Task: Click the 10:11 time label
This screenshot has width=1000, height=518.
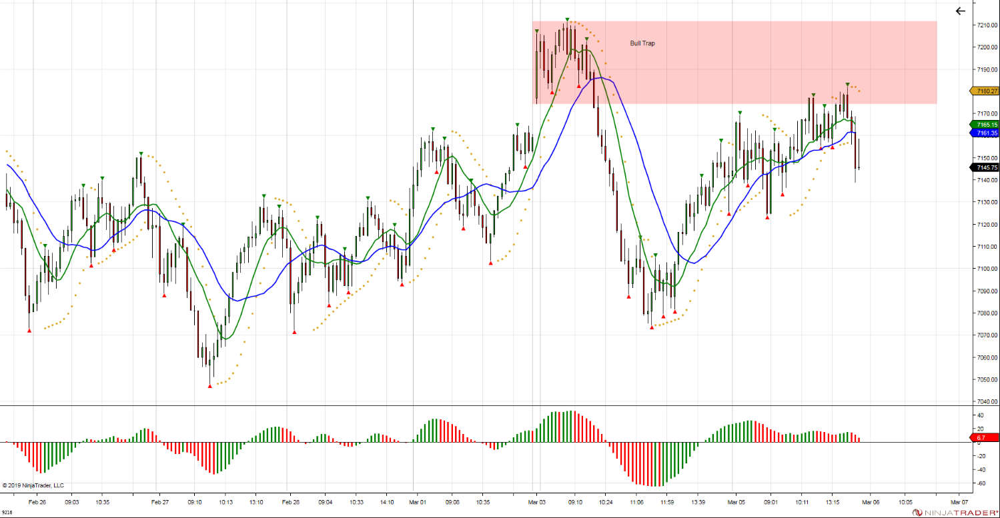Action: coord(801,502)
